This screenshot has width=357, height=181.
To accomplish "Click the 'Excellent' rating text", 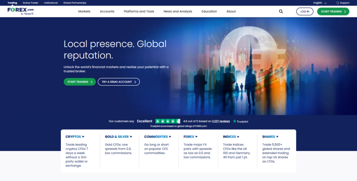I will tap(145, 121).
